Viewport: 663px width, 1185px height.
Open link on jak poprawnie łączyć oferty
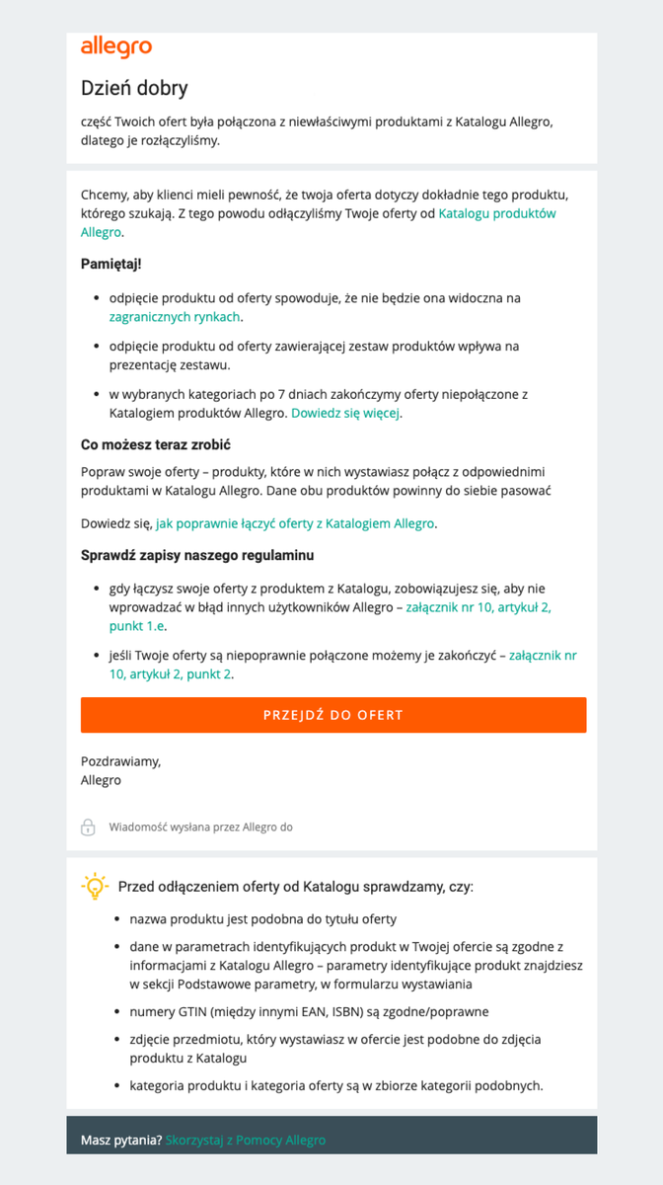click(295, 522)
